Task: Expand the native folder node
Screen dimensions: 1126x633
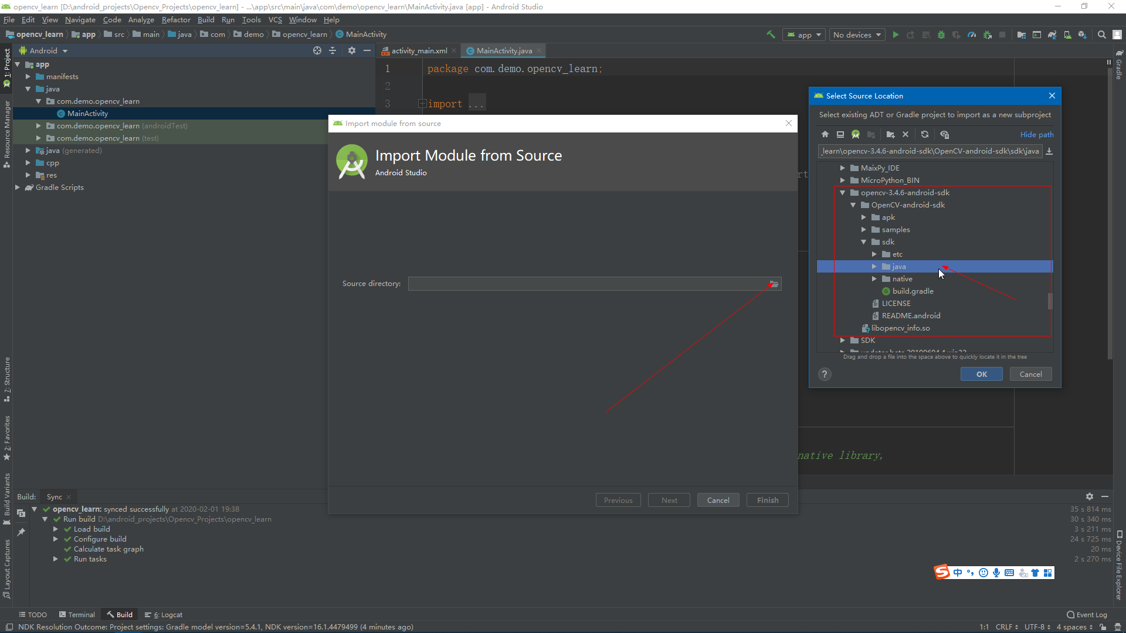Action: pos(874,279)
